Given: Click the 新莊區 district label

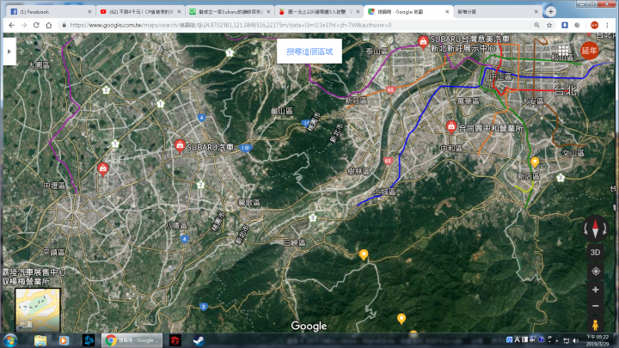Looking at the screenshot, I should point(356,101).
